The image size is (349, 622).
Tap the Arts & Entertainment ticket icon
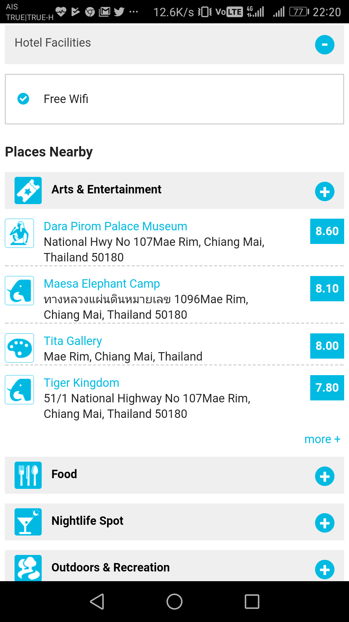point(28,190)
